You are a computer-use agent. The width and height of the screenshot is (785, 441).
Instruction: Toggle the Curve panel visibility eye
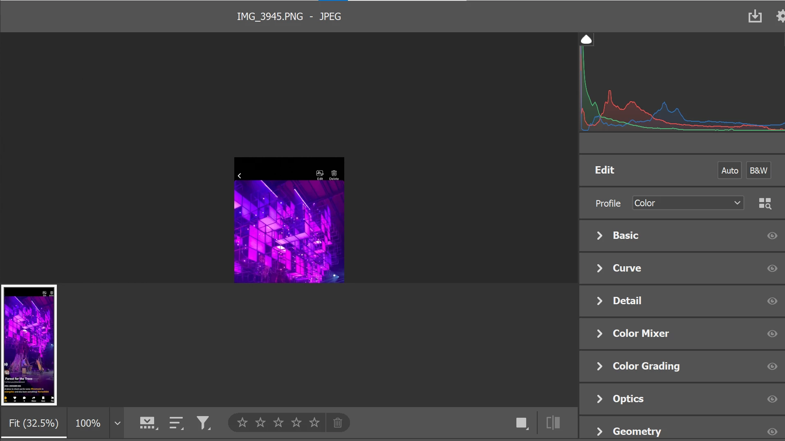pos(772,268)
